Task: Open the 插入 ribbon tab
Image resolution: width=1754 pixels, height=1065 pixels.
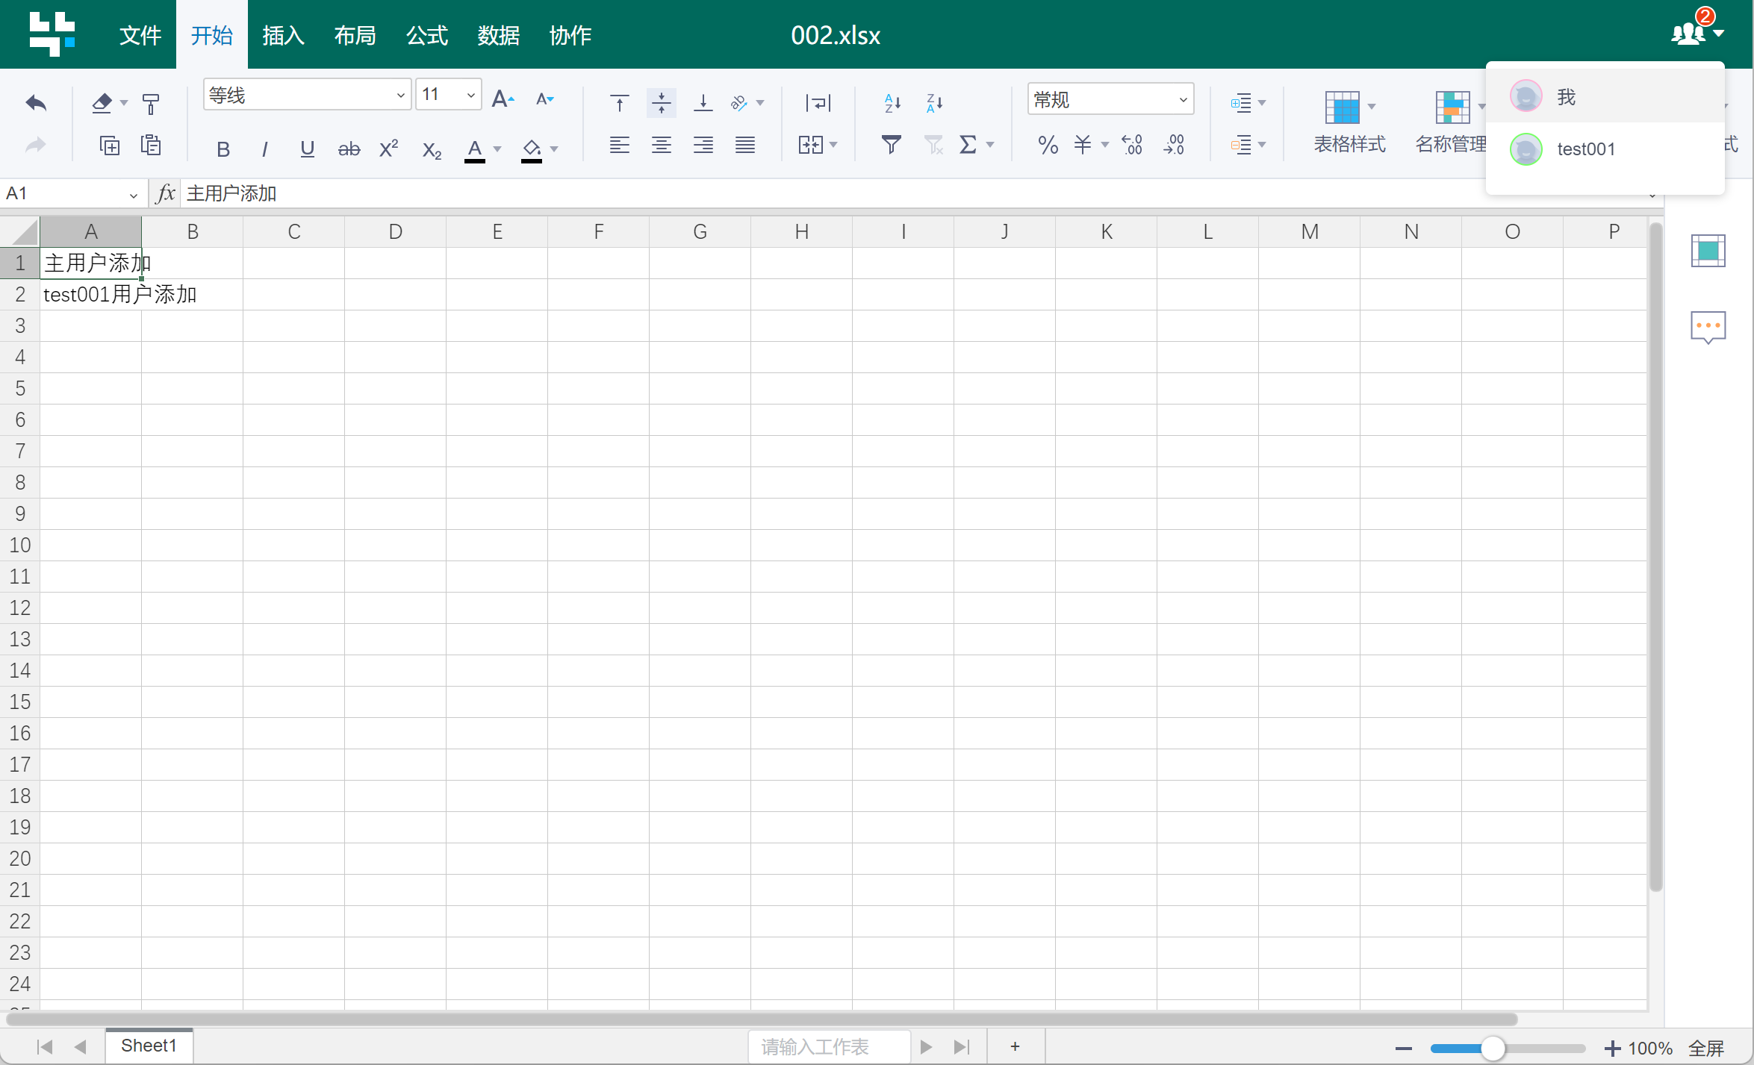Action: (283, 35)
